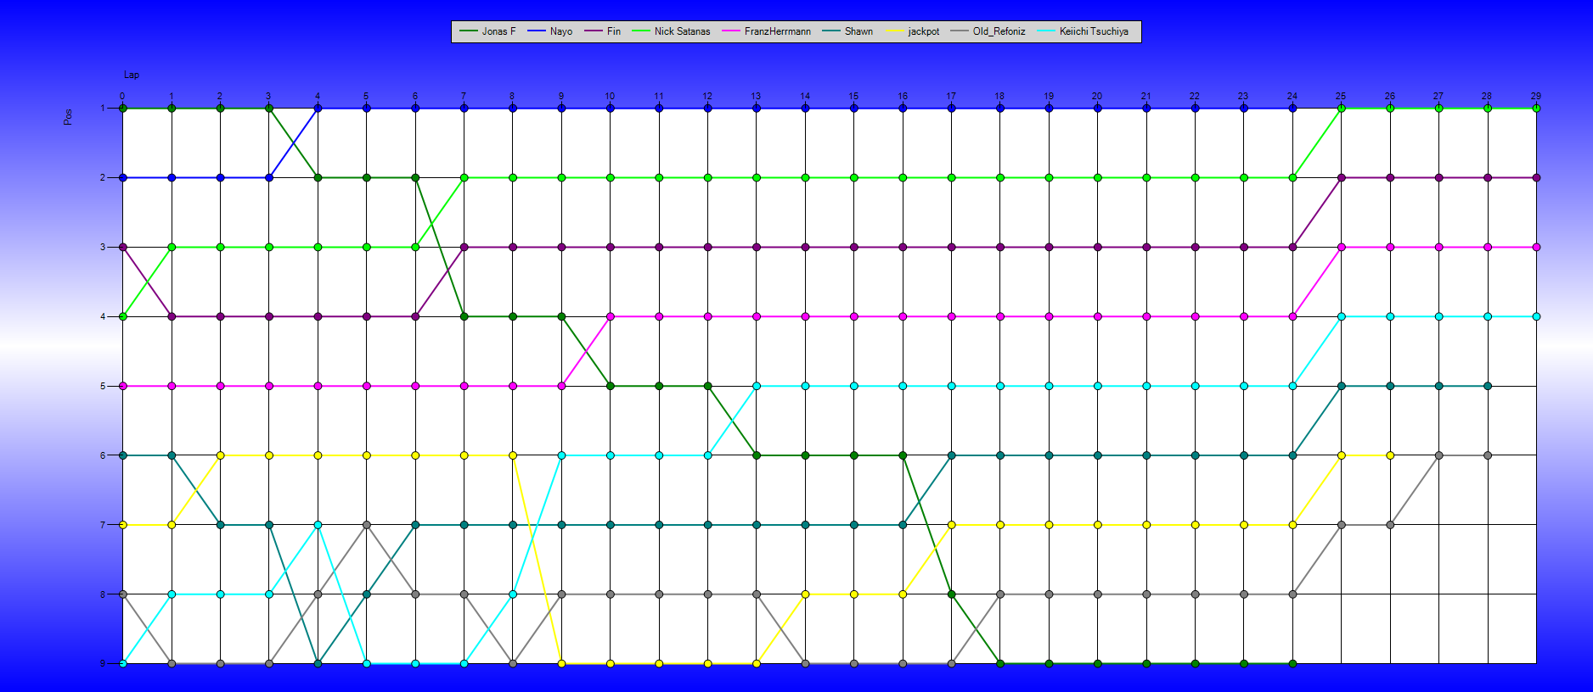
Task: Click Fin's marker at lap 25, position 2
Action: 1341,178
